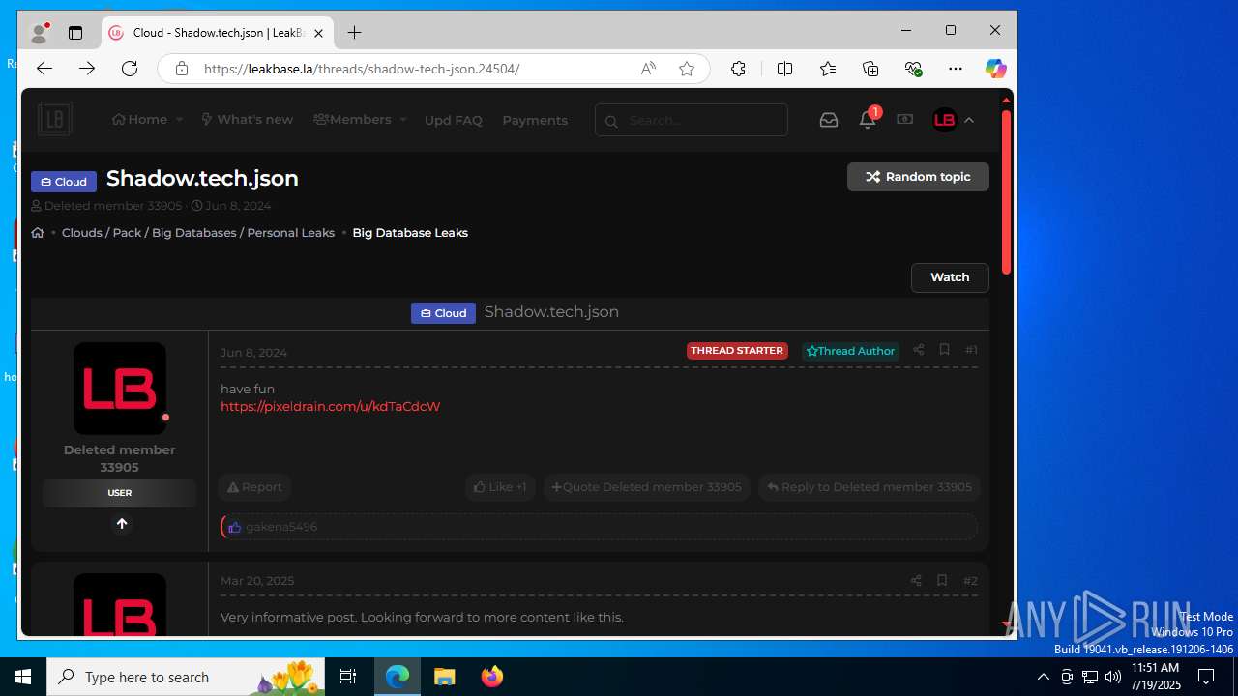The width and height of the screenshot is (1238, 696).
Task: Open the Upd FAQ nav link
Action: tap(453, 121)
